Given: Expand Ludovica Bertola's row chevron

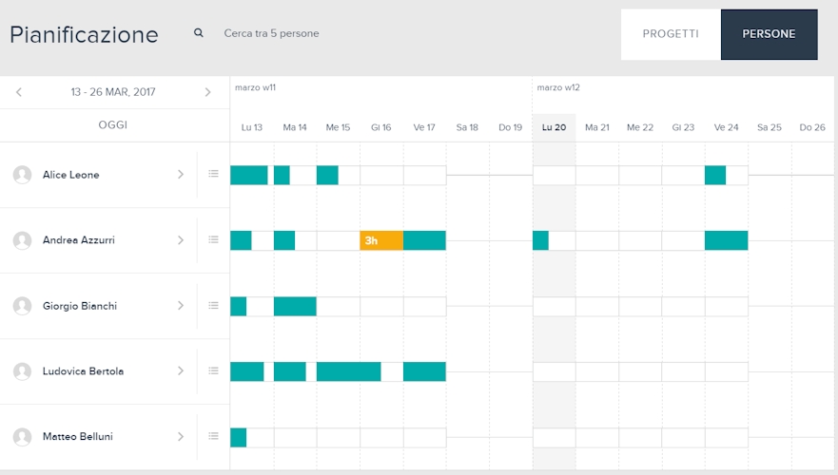Looking at the screenshot, I should 181,371.
